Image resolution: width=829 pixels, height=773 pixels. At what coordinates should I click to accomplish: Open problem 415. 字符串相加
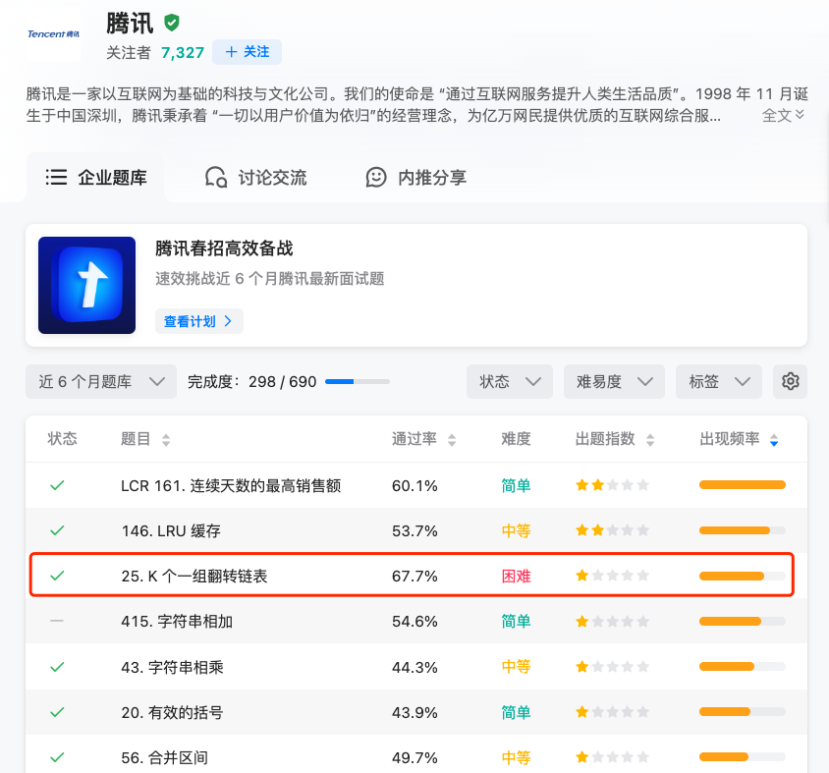point(177,622)
